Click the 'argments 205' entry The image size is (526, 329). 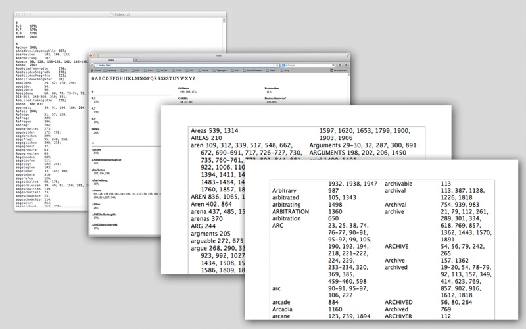(210, 234)
